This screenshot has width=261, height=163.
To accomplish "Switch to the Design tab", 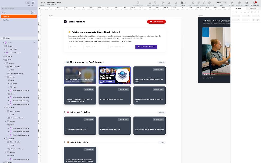I will tap(238, 8).
